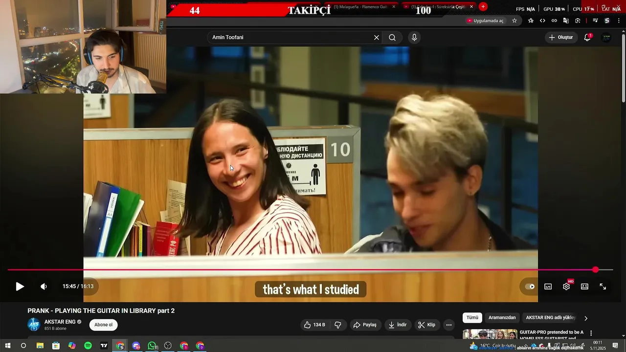The width and height of the screenshot is (626, 352).
Task: Click Uygulamada aç in the address bar
Action: (x=485, y=21)
